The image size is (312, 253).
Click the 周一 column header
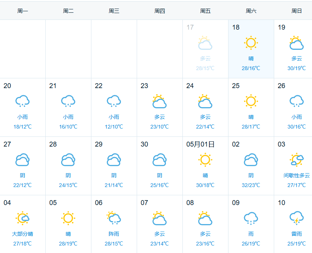(22, 11)
